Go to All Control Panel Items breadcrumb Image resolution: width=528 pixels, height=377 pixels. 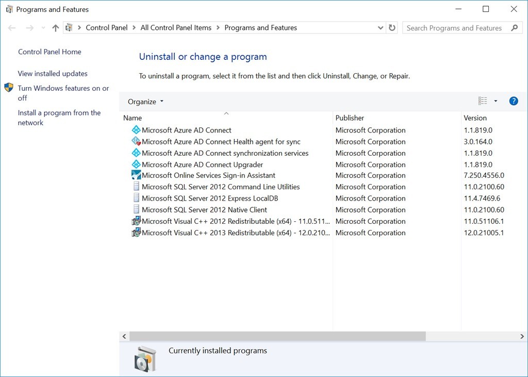176,28
